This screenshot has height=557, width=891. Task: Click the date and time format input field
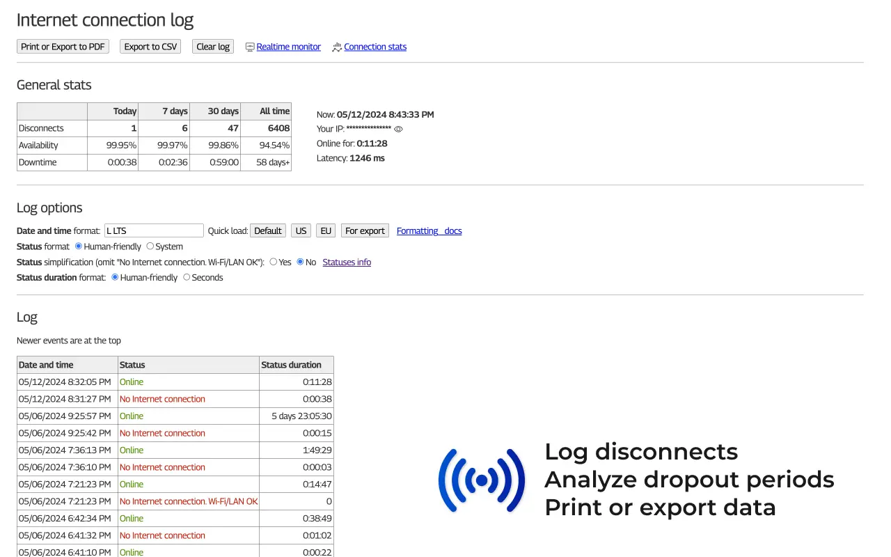(x=154, y=230)
